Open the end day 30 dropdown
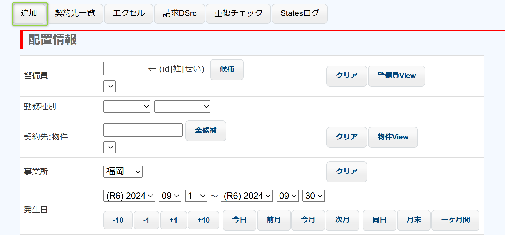The height and width of the screenshot is (235, 505). tap(313, 196)
